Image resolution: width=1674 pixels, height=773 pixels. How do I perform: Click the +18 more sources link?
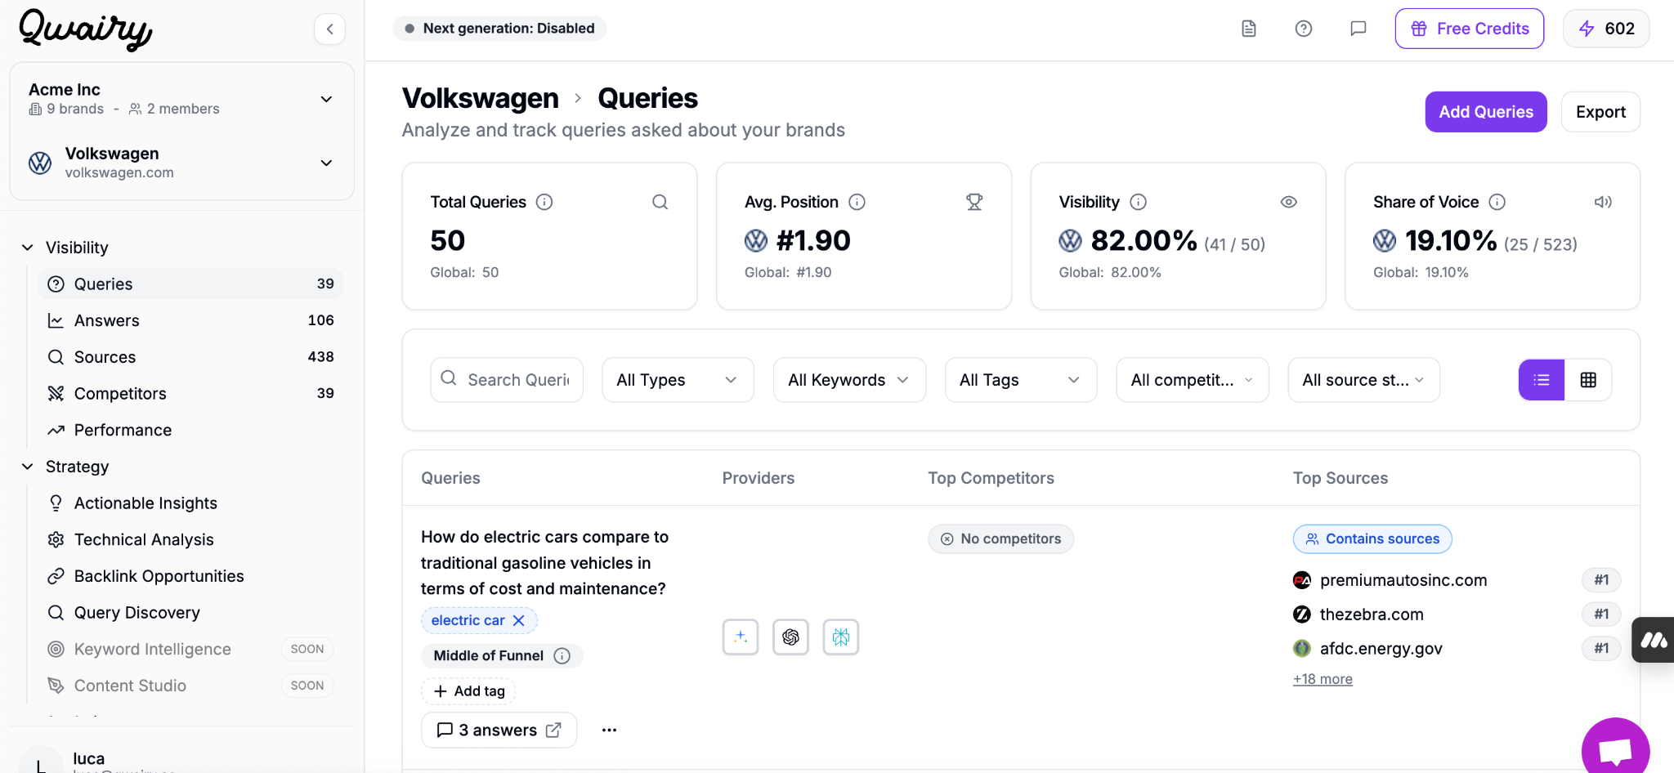pyautogui.click(x=1323, y=679)
